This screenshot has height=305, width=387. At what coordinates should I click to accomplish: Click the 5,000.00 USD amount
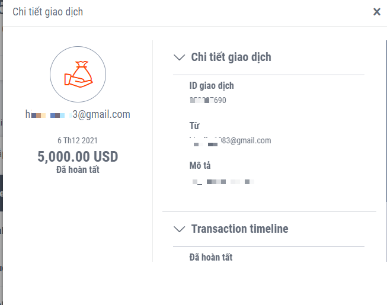coord(78,157)
